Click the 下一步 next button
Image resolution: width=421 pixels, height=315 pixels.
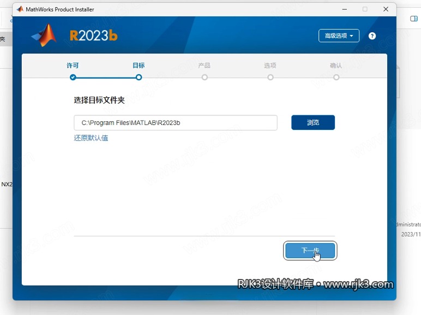(310, 251)
